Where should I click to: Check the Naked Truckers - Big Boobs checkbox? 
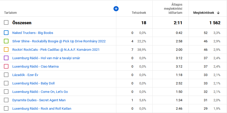click(6, 33)
